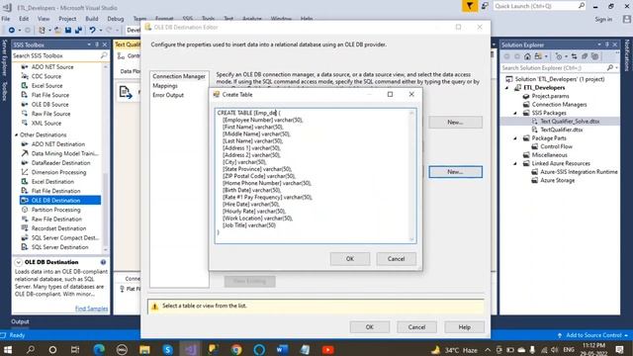Click the Undo toolbar button
This screenshot has width=633, height=356.
click(92, 31)
